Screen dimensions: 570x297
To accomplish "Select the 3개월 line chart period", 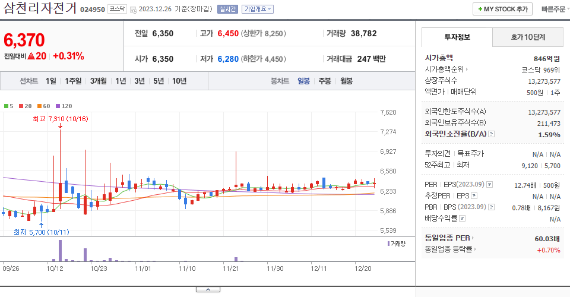I will [x=98, y=81].
